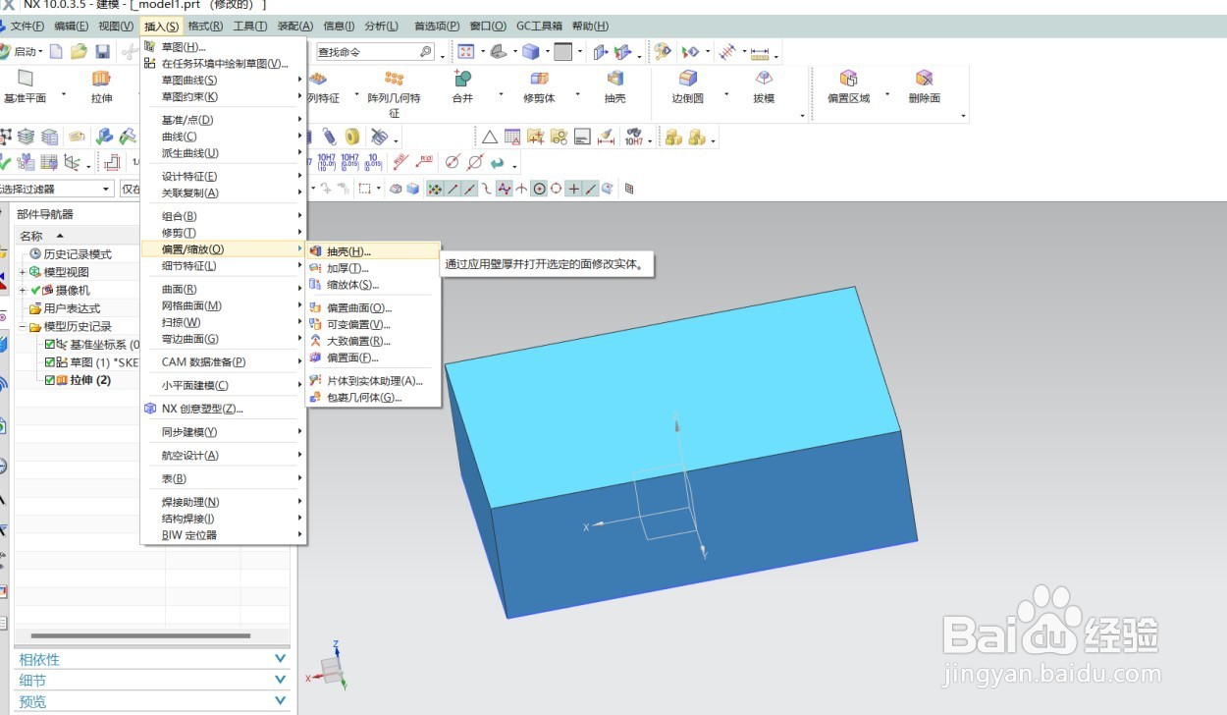The image size is (1227, 715).
Task: Click the save floppy disk icon
Action: (102, 51)
